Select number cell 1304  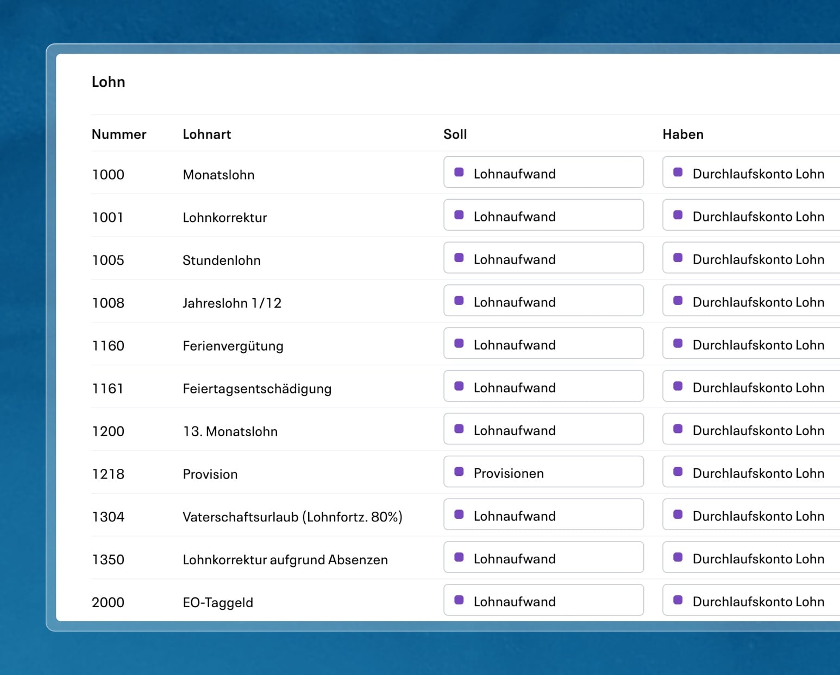click(x=108, y=517)
